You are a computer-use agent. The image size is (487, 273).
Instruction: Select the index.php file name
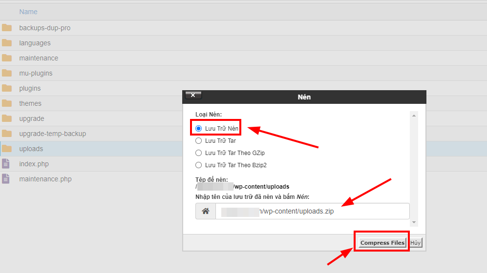[x=34, y=164]
